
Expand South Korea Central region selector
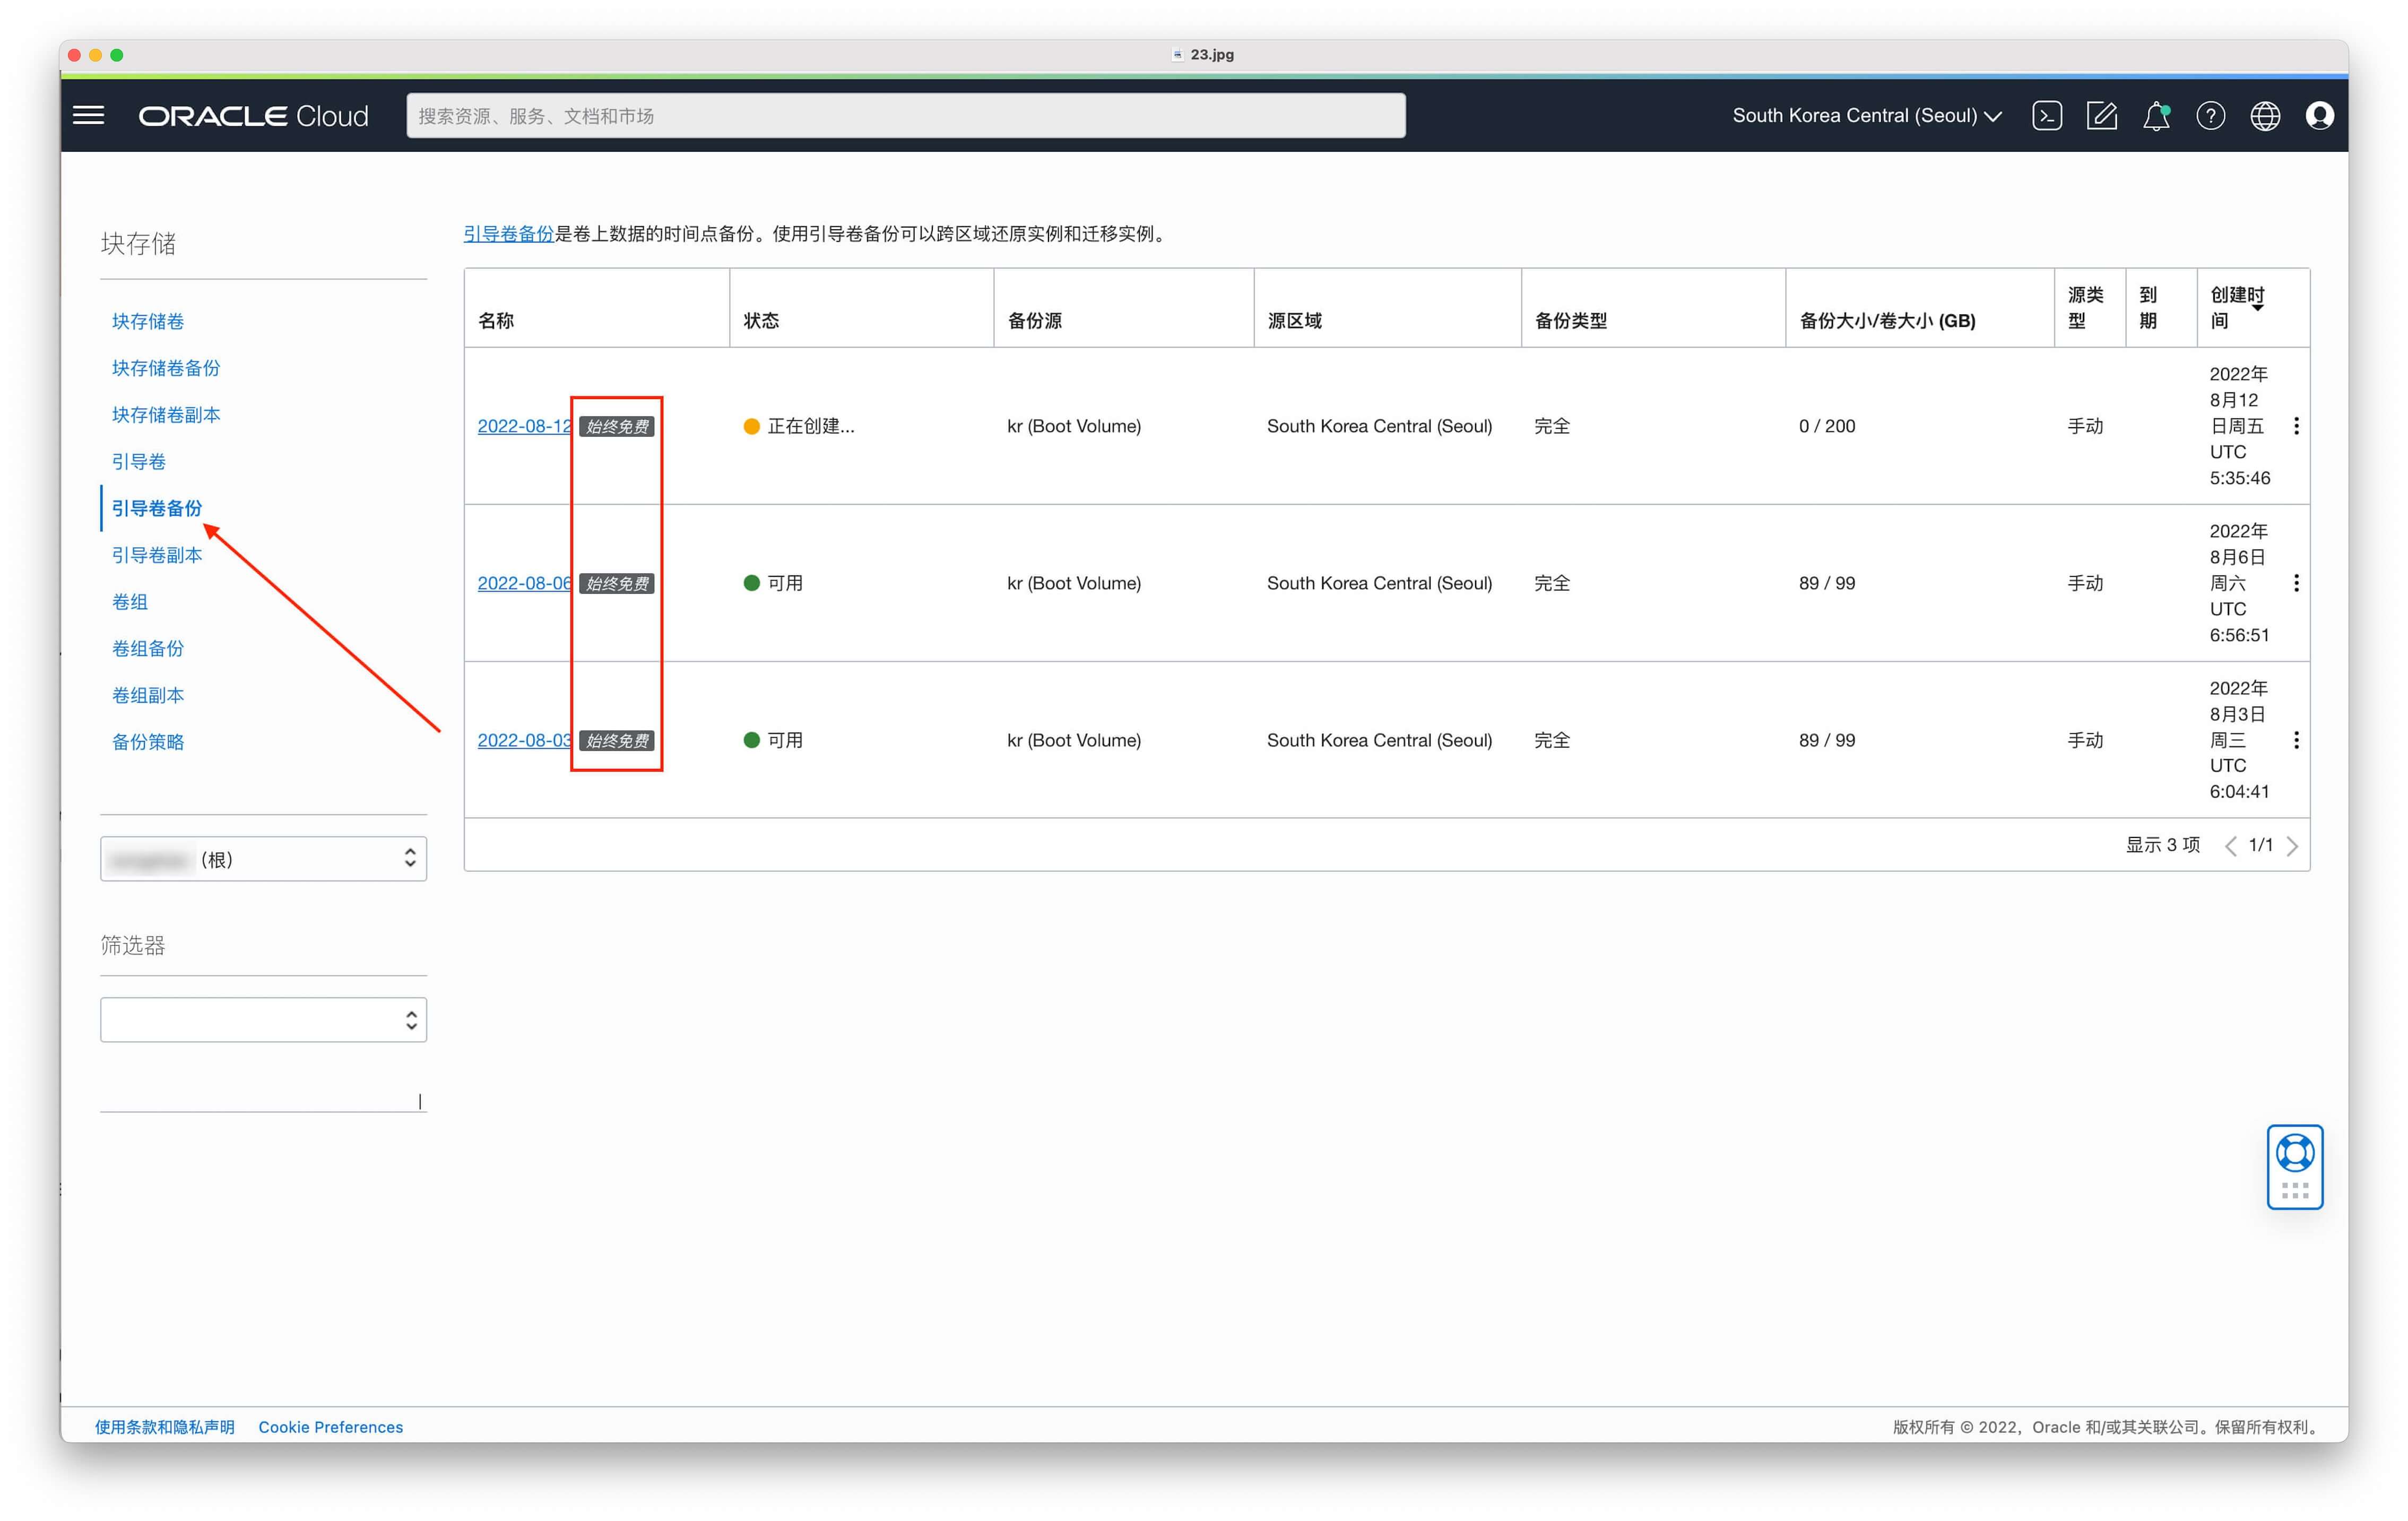click(x=1866, y=116)
